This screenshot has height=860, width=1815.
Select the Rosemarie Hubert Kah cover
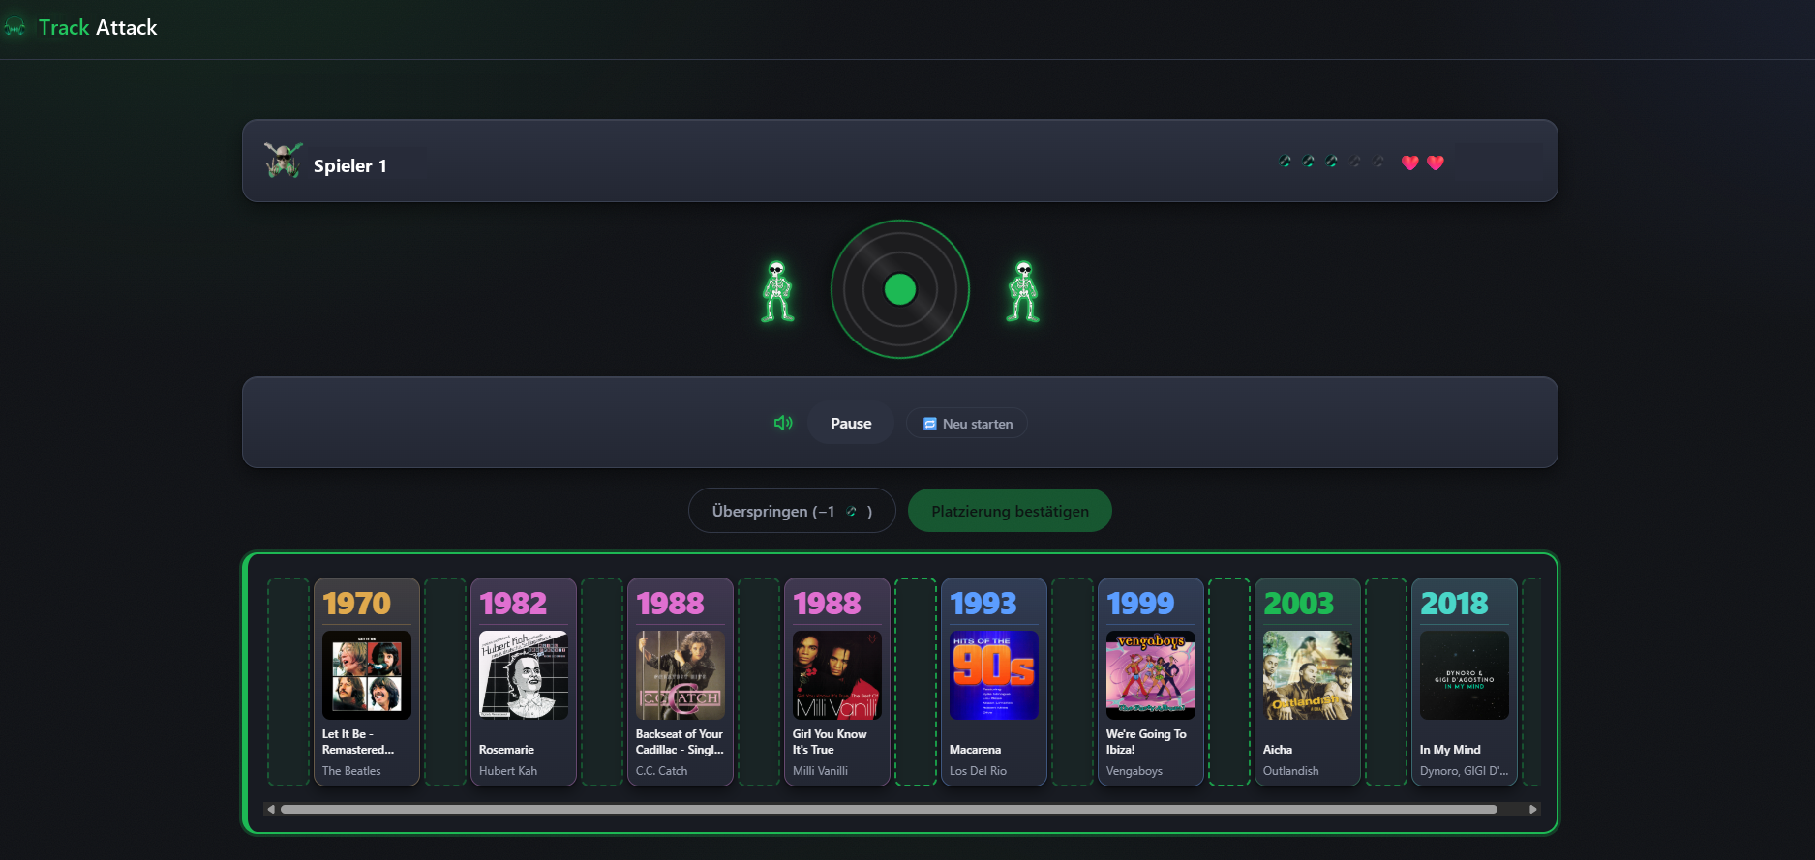524,675
